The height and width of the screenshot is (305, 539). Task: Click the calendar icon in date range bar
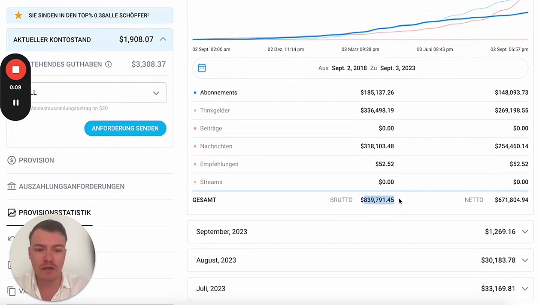202,68
